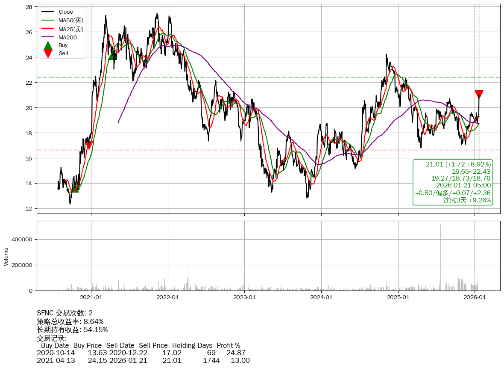Screen dimensions: 504x368
Task: Click the MA25[卖] red legend entry
Action: [70, 29]
